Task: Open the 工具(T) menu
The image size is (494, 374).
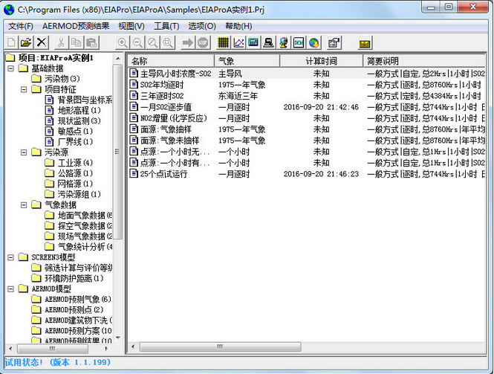Action: point(166,26)
